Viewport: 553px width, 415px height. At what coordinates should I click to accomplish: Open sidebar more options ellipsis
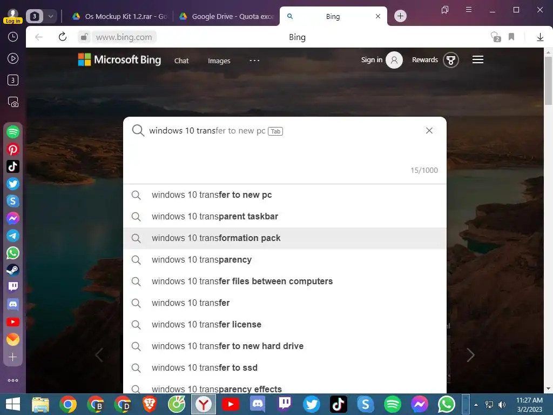coord(13,380)
